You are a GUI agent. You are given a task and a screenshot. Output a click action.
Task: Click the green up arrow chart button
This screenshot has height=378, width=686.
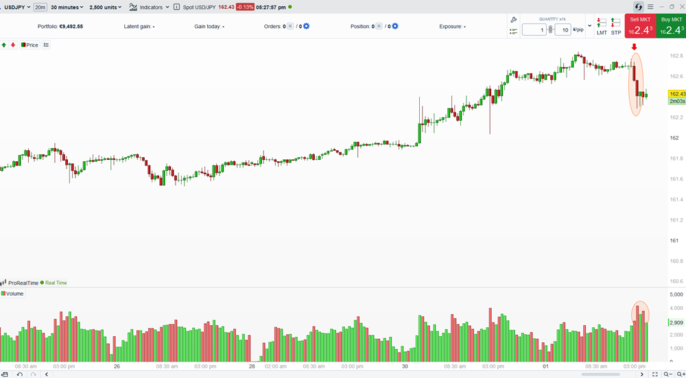(x=4, y=45)
